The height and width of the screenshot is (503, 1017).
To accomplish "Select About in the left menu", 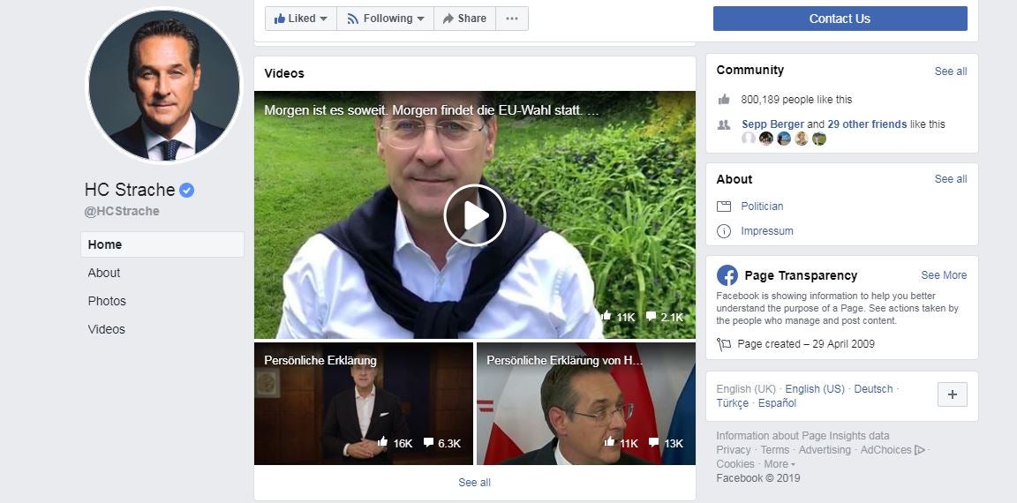I will coord(104,273).
